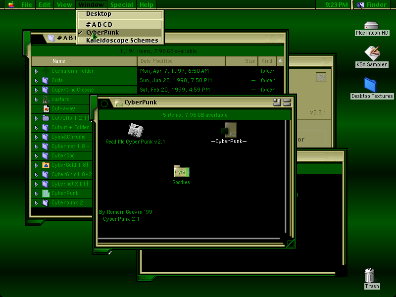Select the Trash can icon
The width and height of the screenshot is (396, 297).
tap(369, 275)
